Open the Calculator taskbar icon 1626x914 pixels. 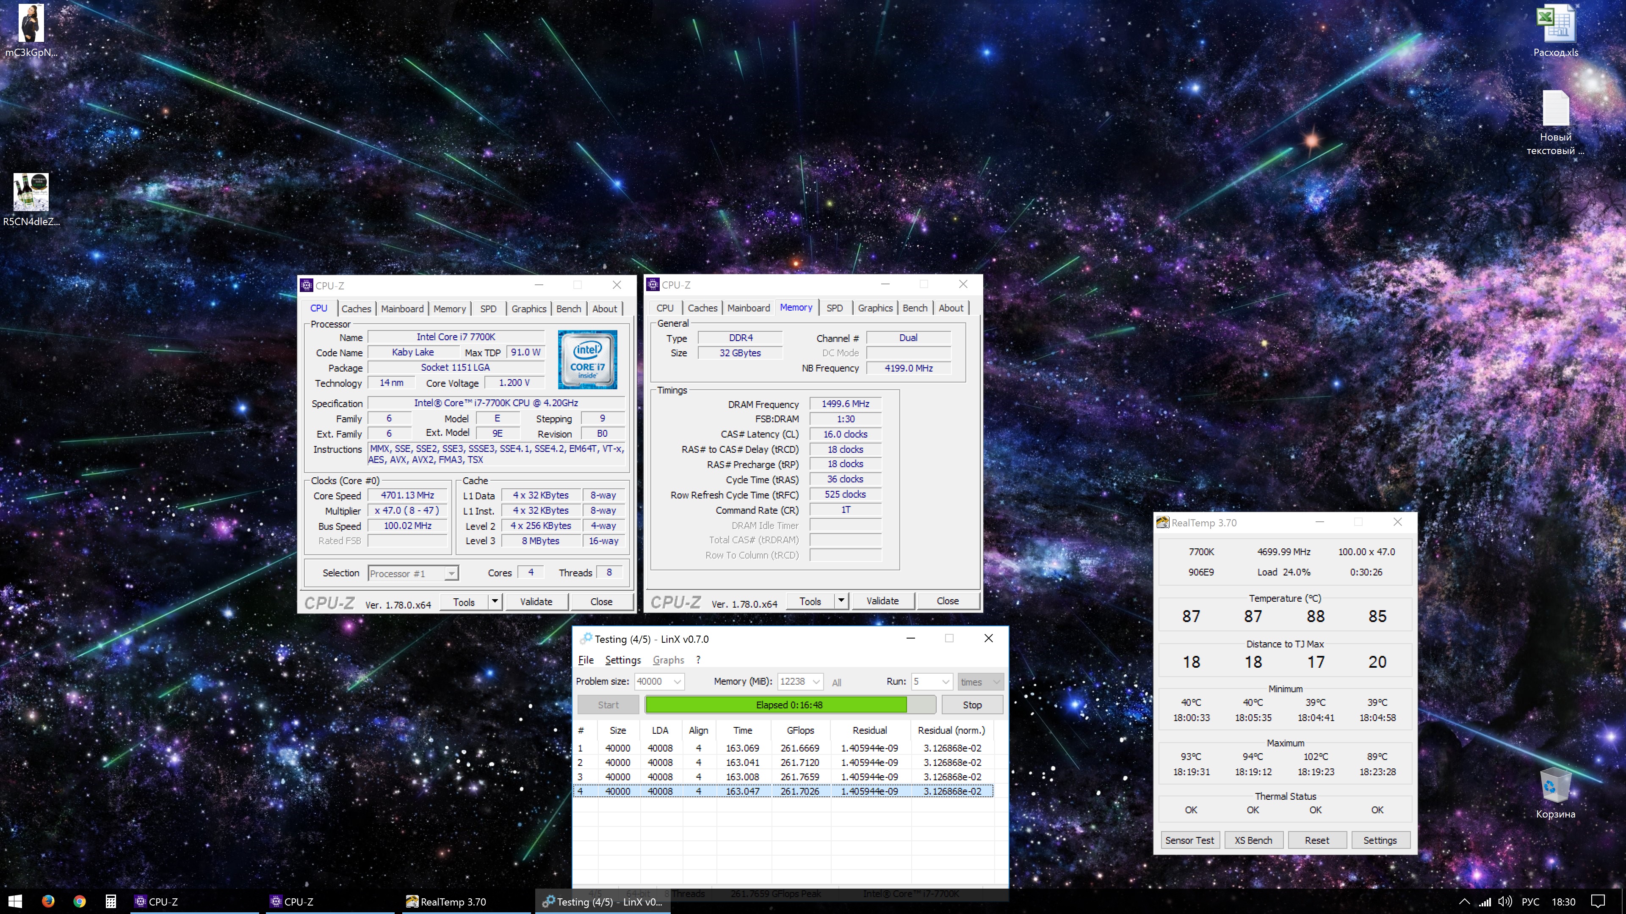(111, 901)
